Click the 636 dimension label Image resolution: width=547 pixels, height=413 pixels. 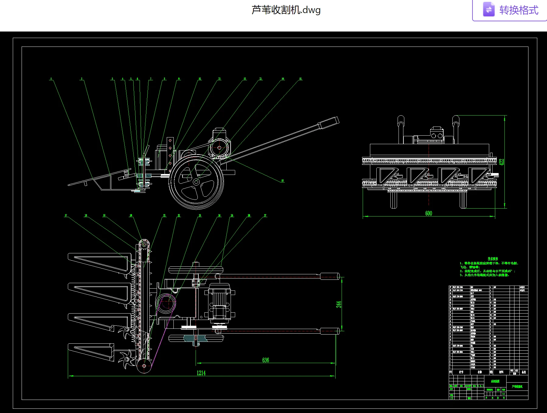click(266, 360)
